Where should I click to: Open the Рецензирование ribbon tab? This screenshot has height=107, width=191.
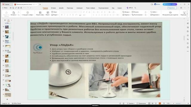(x=104, y=8)
